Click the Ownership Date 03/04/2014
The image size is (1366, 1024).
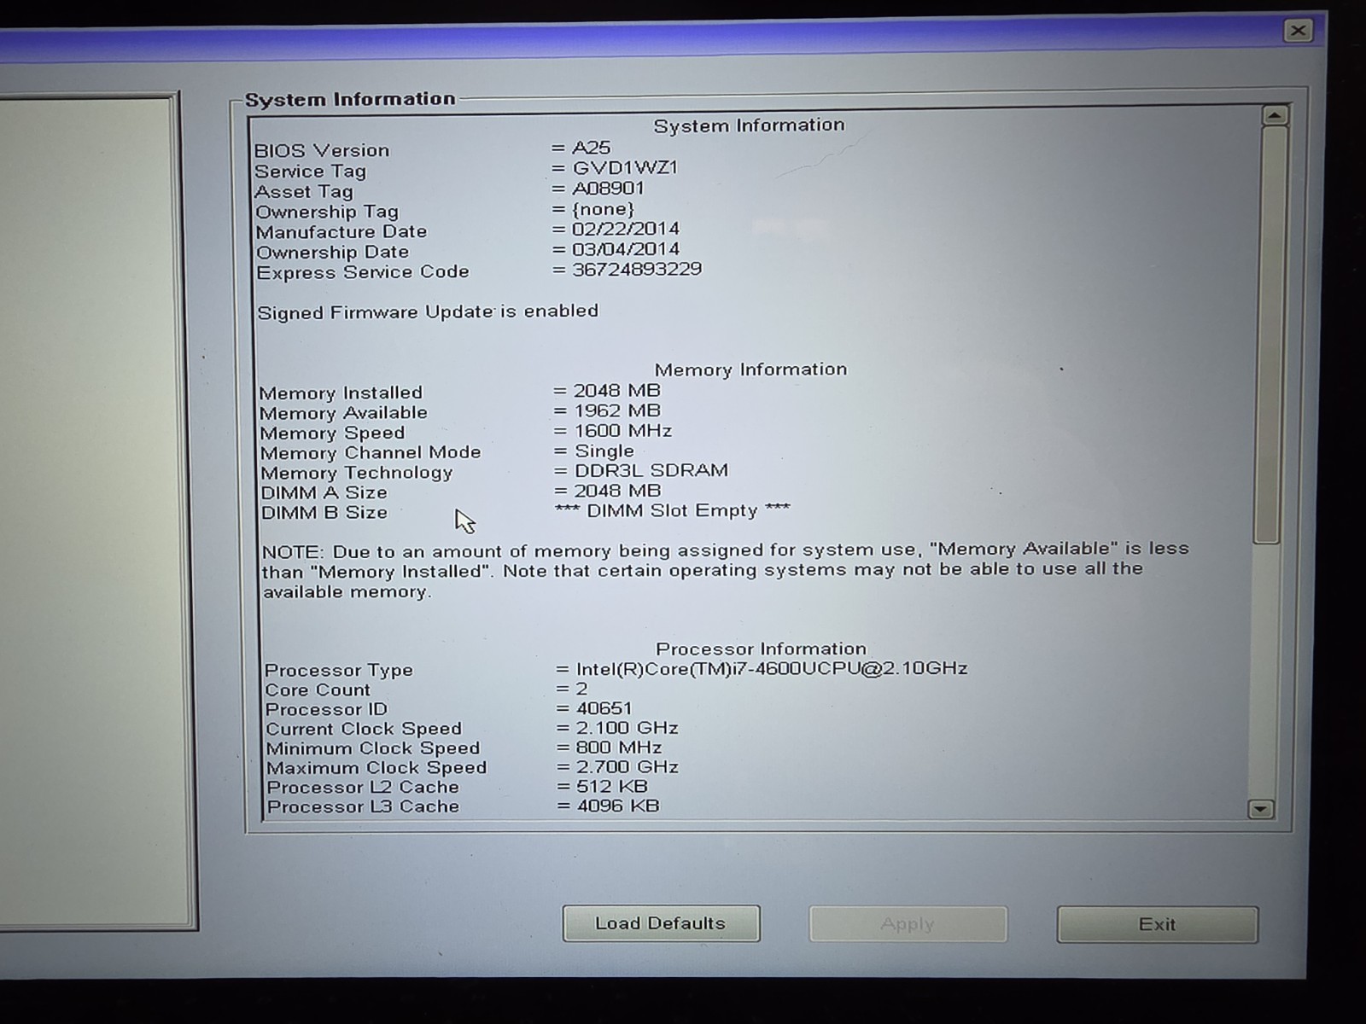click(x=626, y=249)
